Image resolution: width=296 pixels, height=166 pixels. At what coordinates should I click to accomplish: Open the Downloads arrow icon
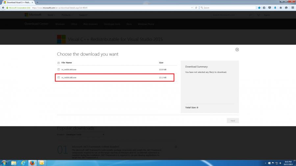[x=275, y=8]
